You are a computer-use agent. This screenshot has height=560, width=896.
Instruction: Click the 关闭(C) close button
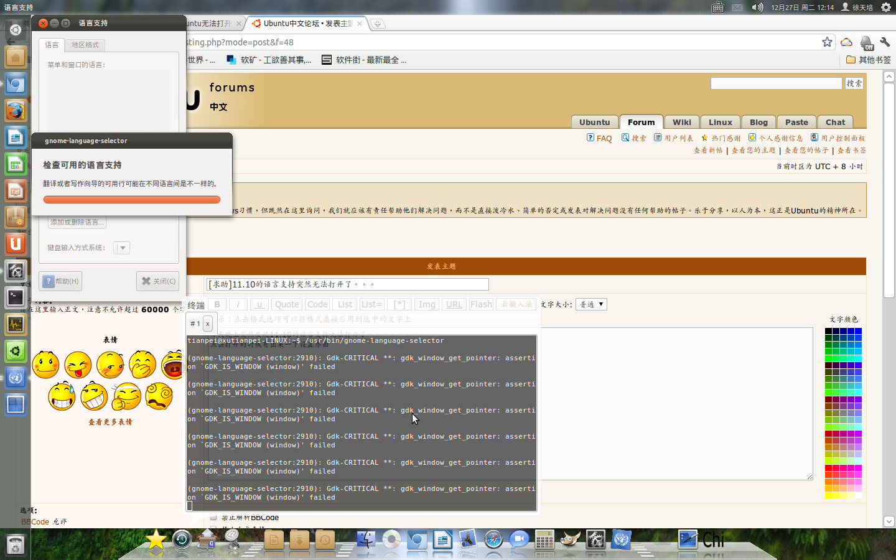point(157,281)
